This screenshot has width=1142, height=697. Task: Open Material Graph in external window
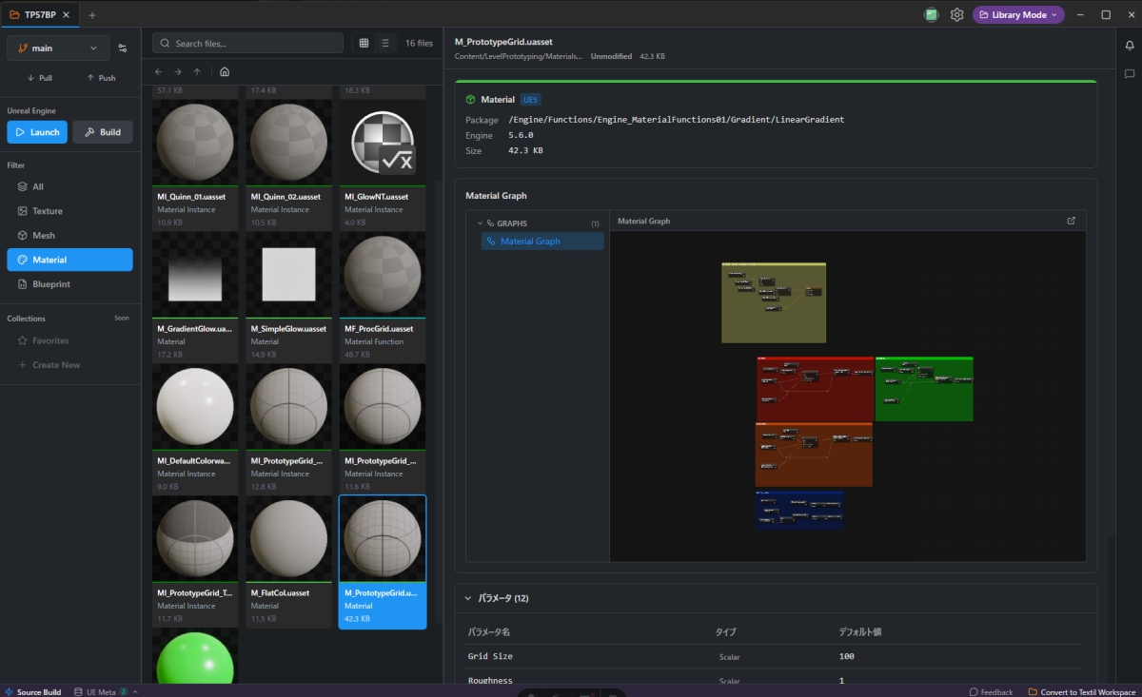click(1072, 221)
